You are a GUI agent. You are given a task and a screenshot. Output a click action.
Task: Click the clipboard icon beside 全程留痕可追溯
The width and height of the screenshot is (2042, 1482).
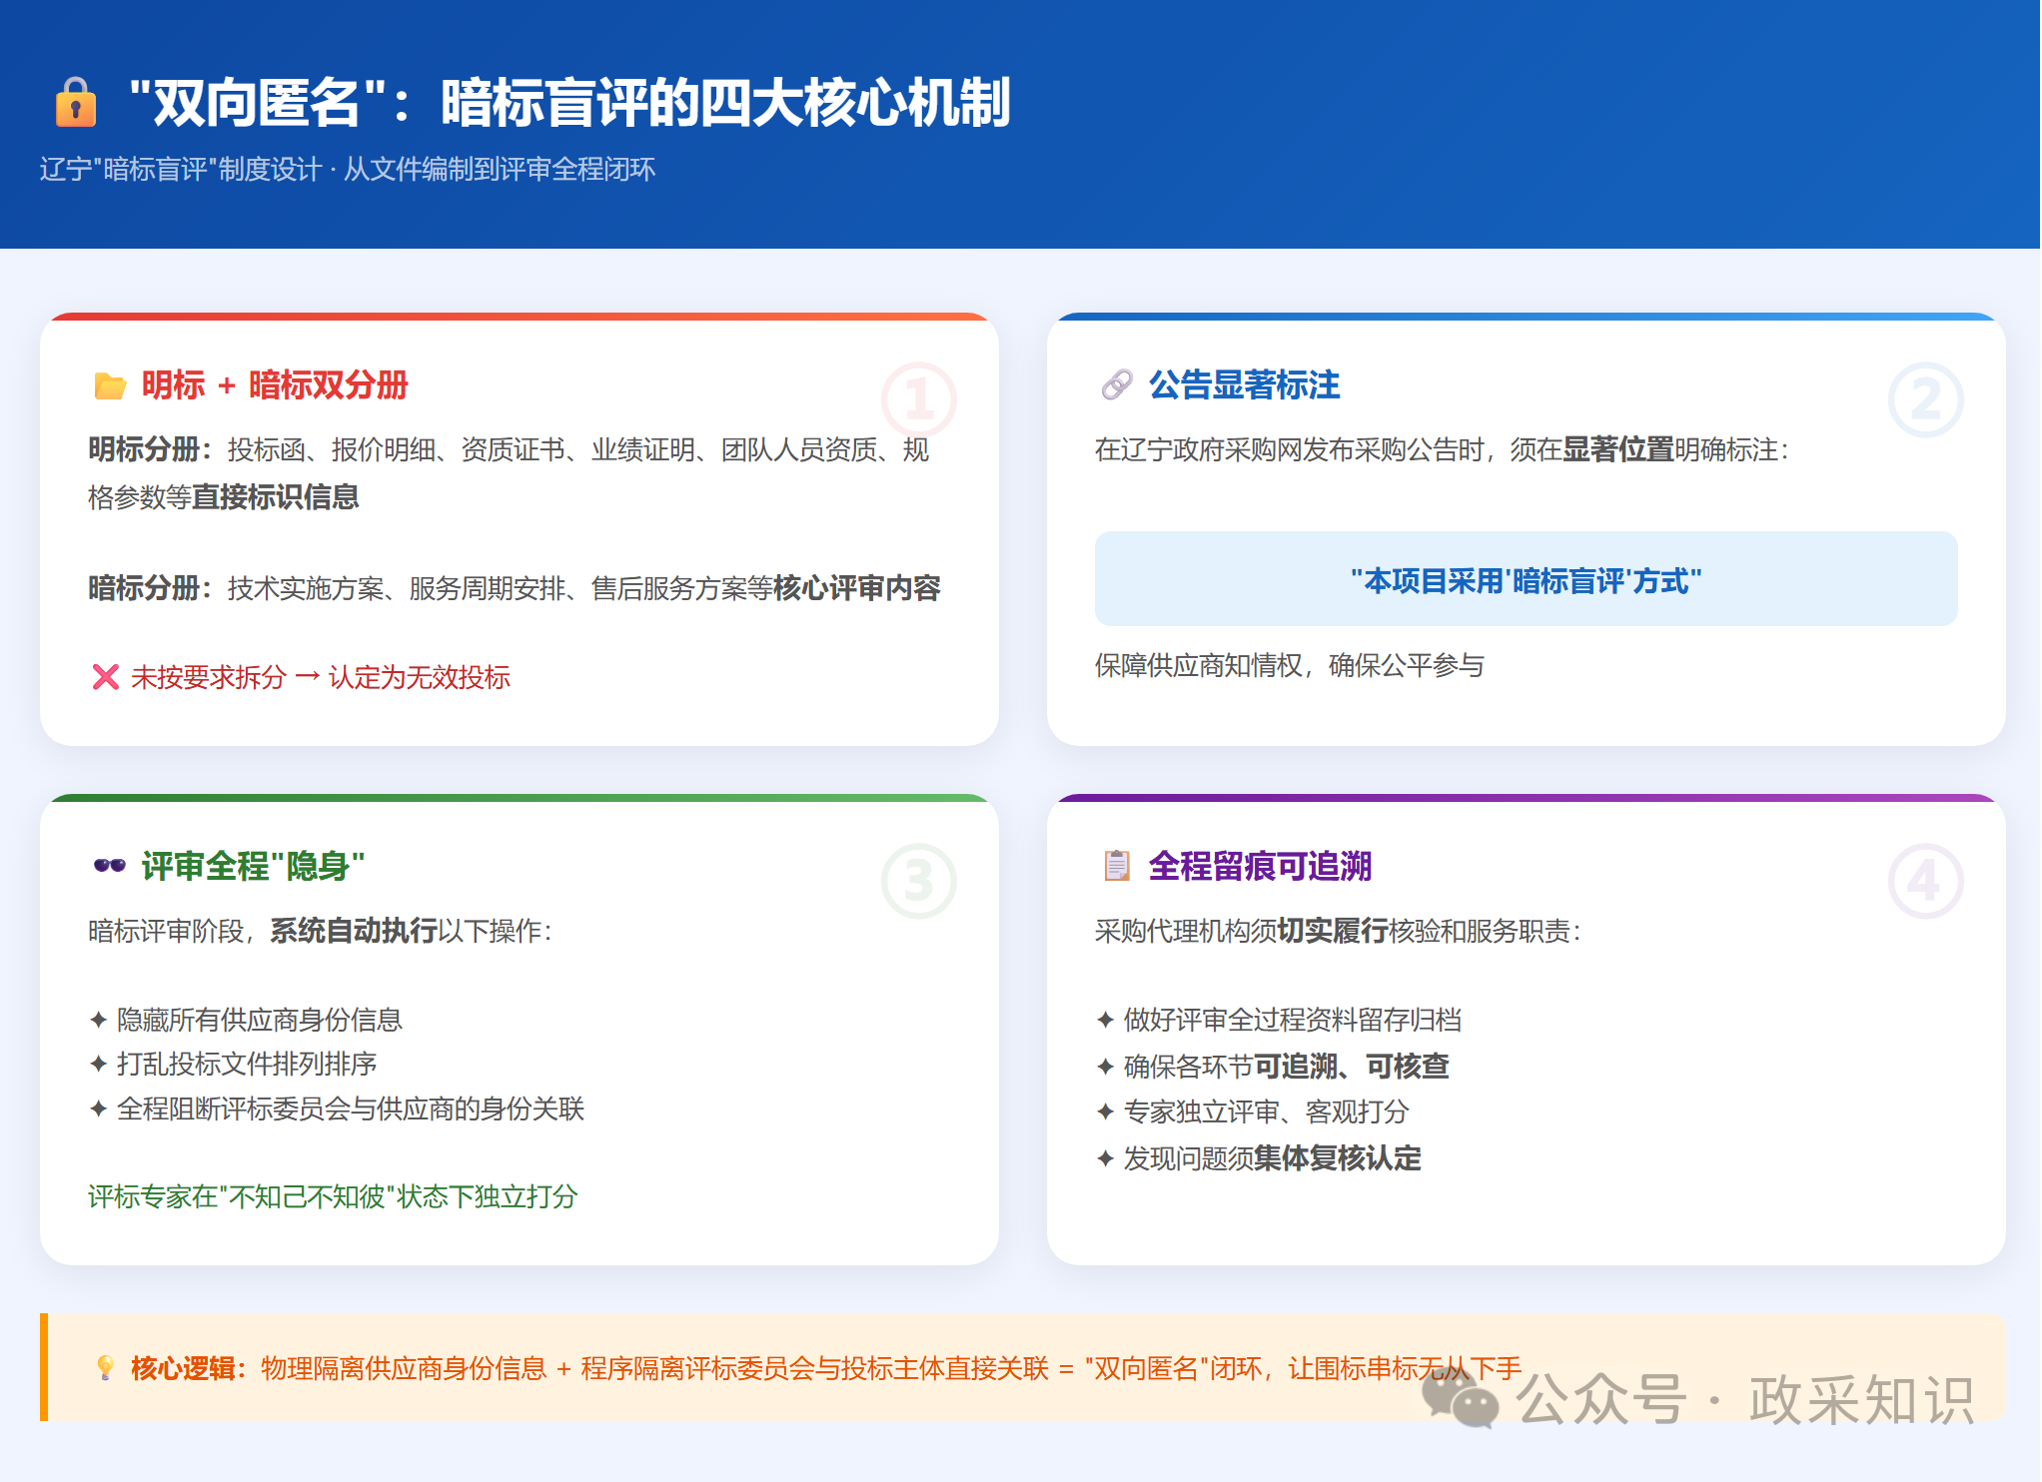coord(1117,865)
